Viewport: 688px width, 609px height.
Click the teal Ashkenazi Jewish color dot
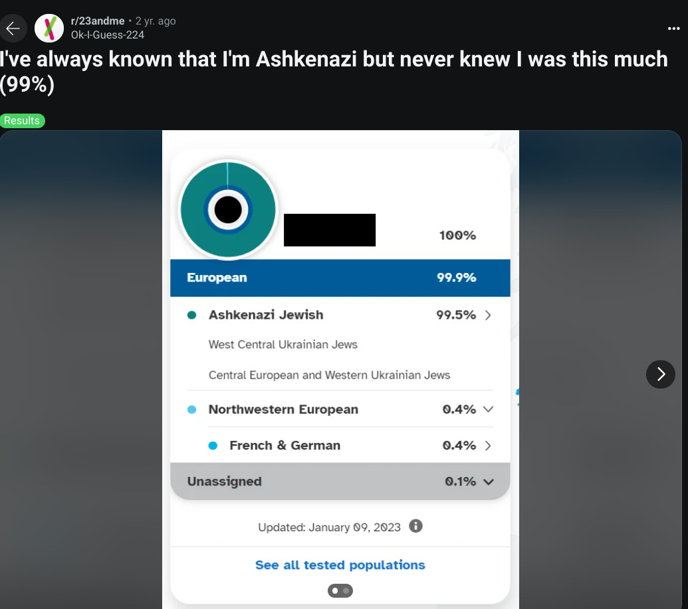coord(192,315)
